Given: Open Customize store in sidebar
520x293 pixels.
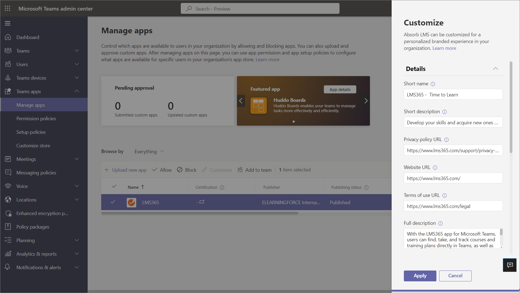Looking at the screenshot, I should (x=44, y=145).
